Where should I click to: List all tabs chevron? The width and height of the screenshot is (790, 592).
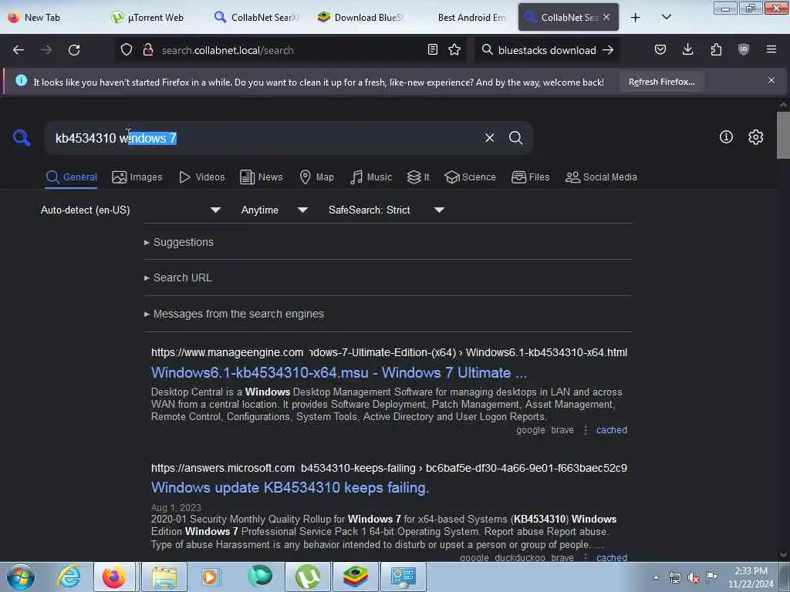[666, 18]
